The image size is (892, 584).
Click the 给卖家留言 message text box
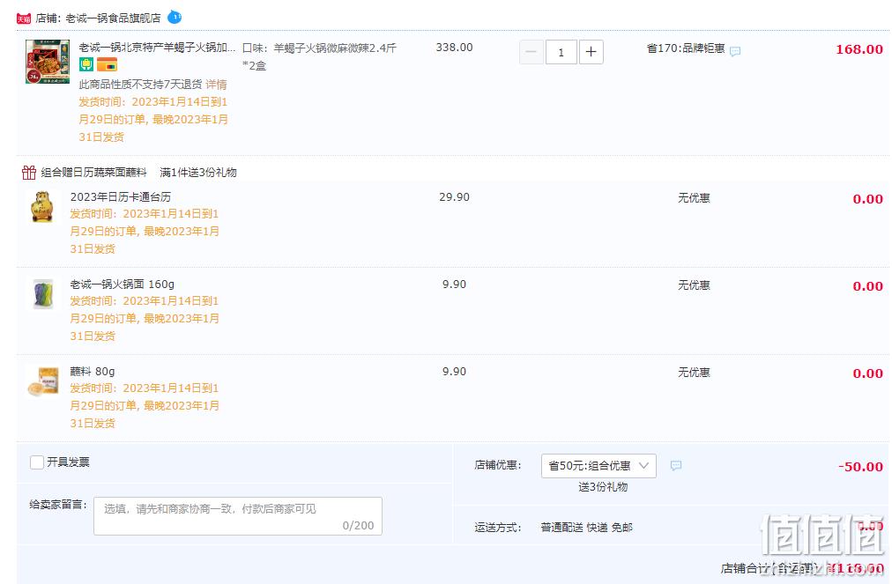click(x=238, y=516)
